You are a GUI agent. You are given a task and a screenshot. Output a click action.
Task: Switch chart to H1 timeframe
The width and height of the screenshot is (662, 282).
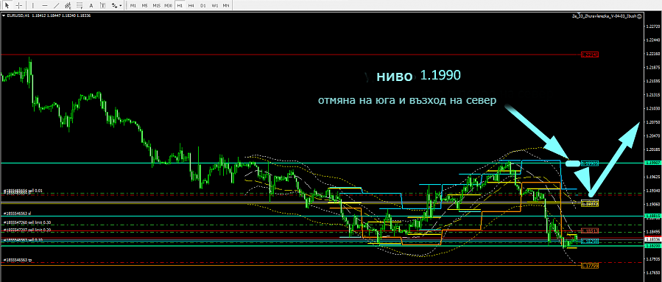tap(180, 5)
